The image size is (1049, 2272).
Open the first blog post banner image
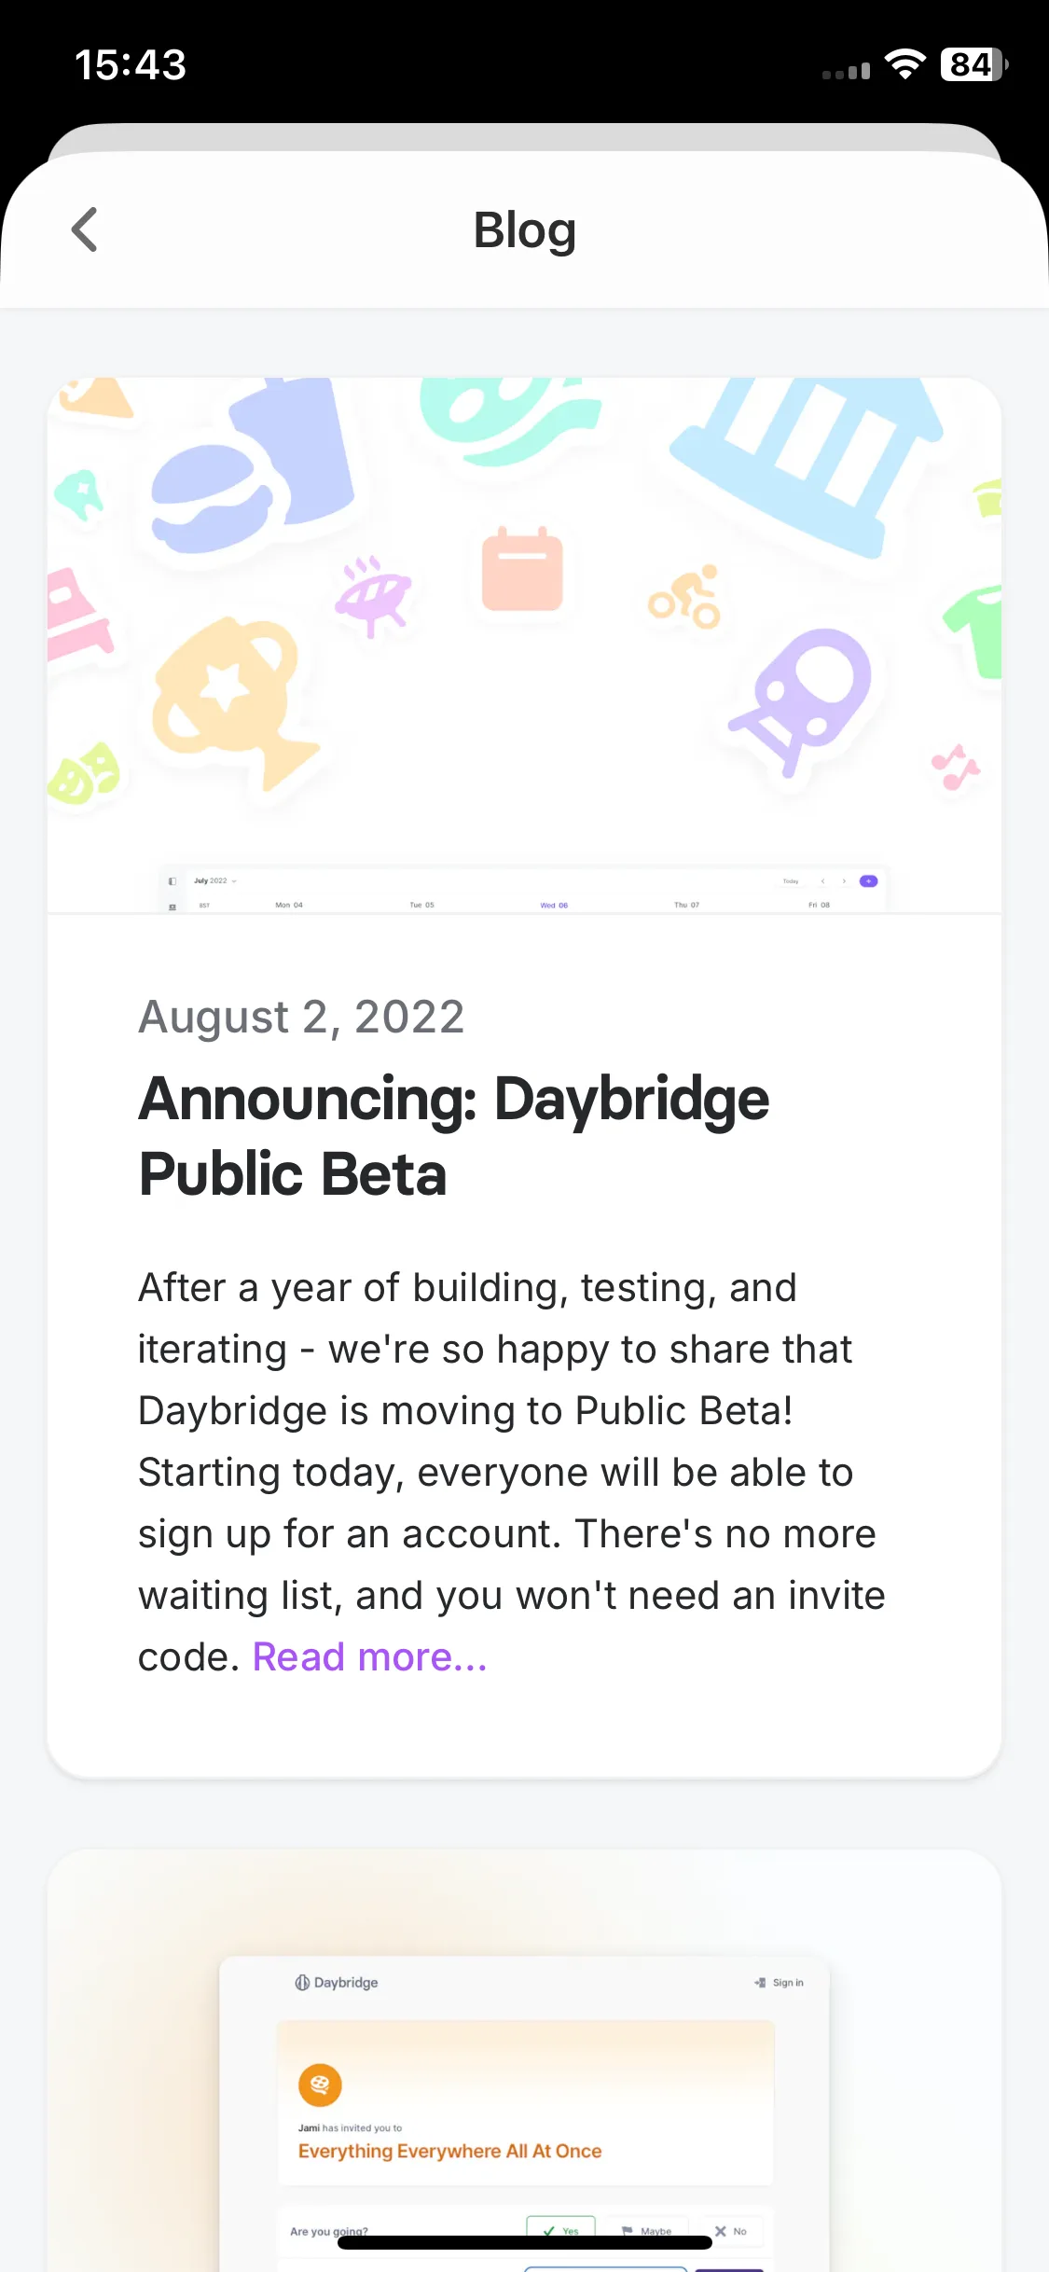pyautogui.click(x=524, y=645)
